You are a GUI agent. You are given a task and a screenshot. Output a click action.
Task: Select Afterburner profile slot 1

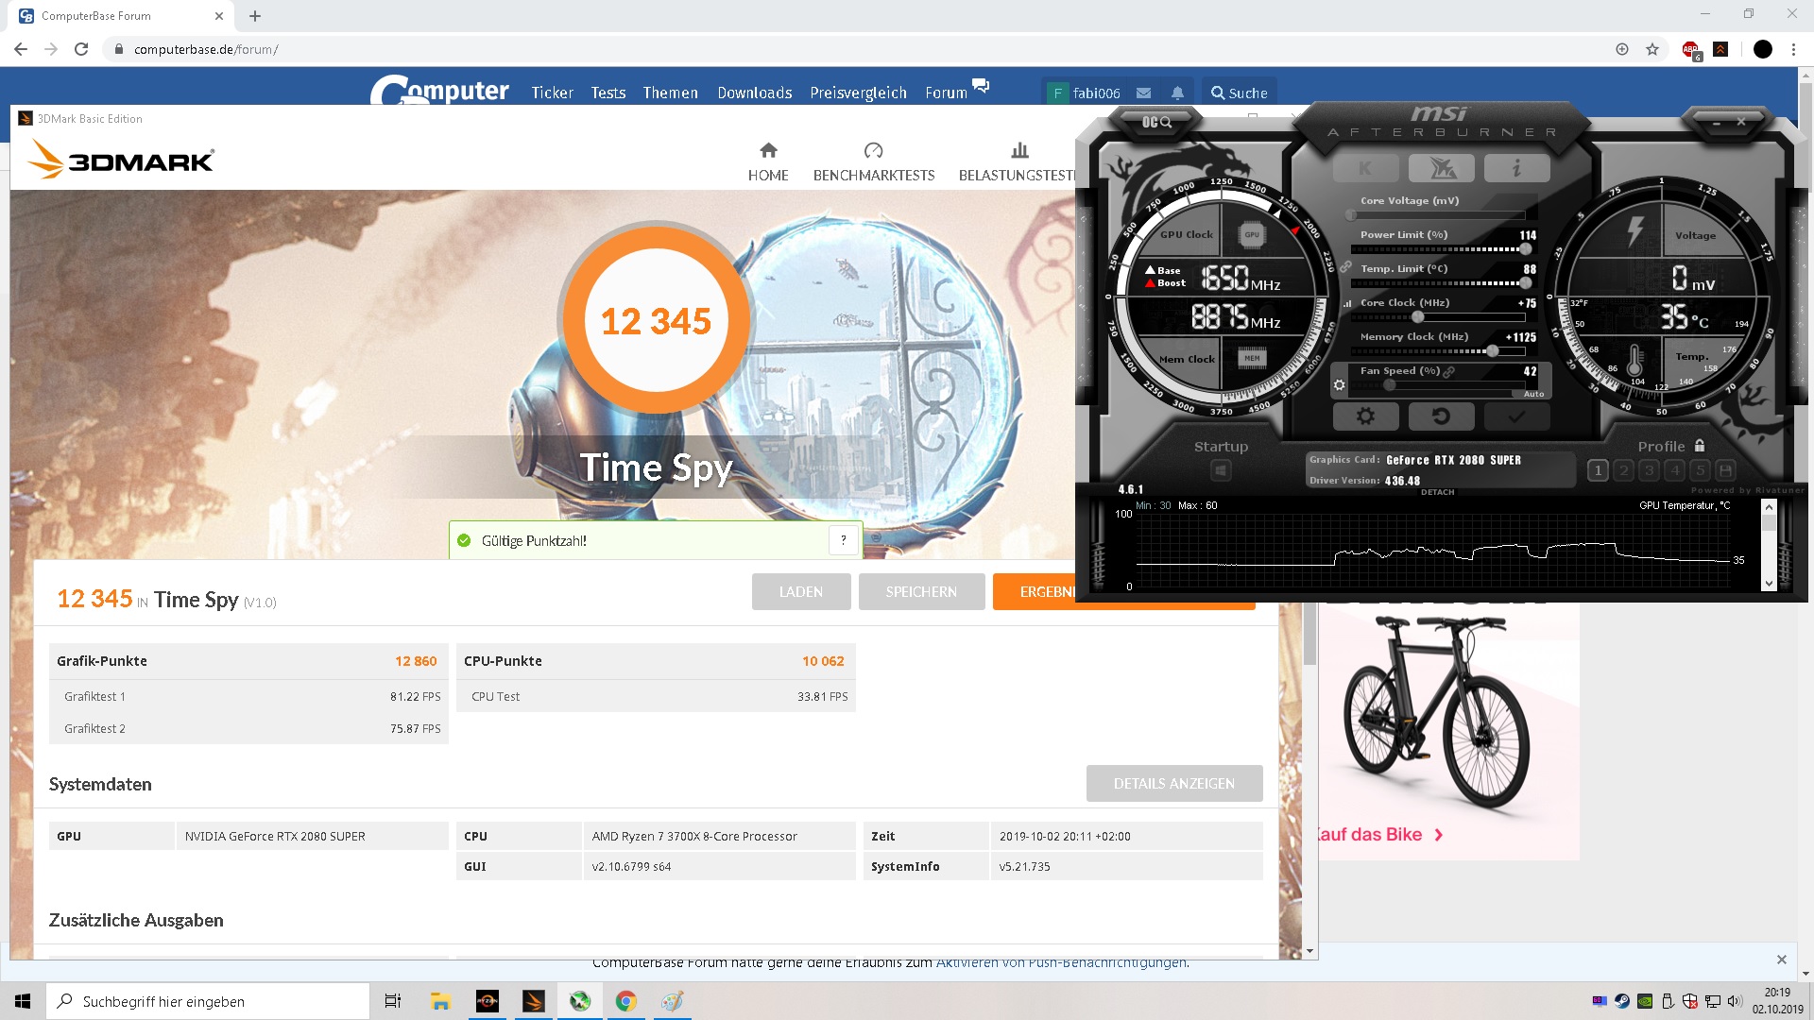click(1598, 469)
